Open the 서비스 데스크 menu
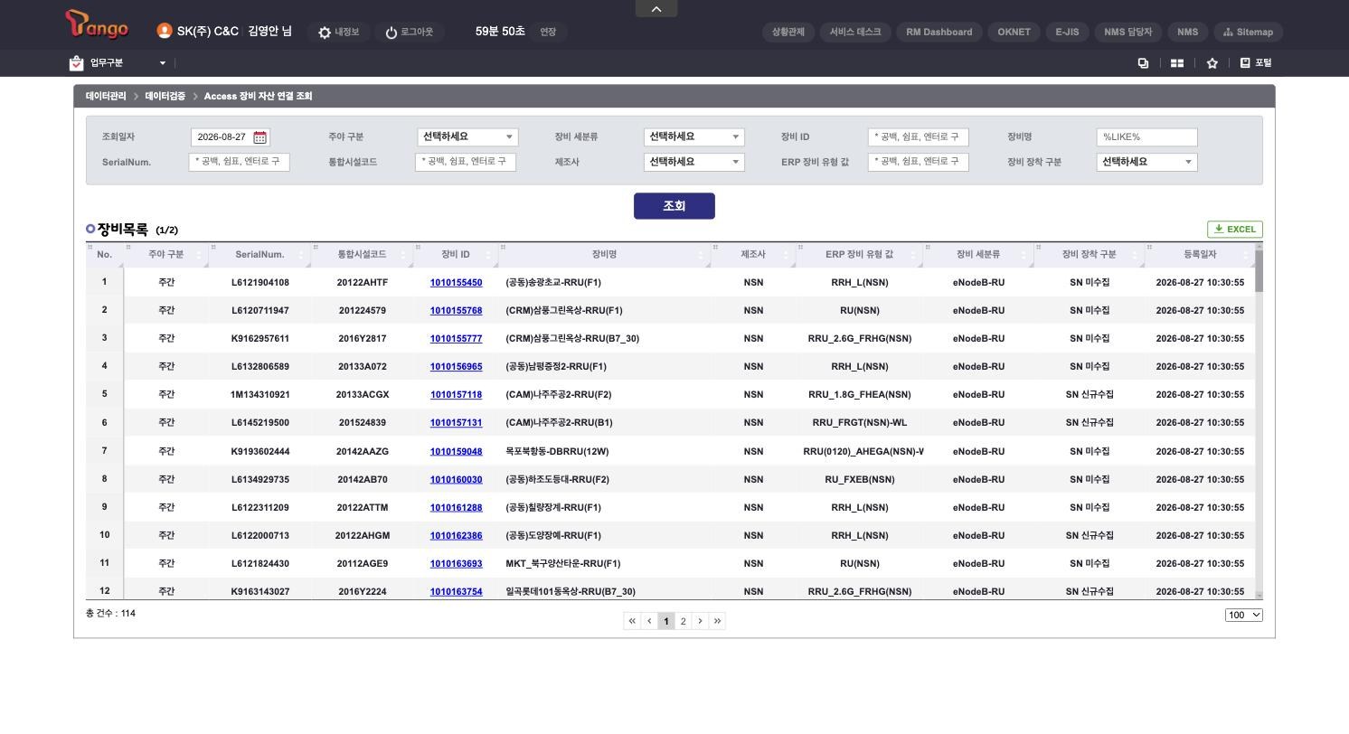The width and height of the screenshot is (1349, 734). pyautogui.click(x=855, y=32)
